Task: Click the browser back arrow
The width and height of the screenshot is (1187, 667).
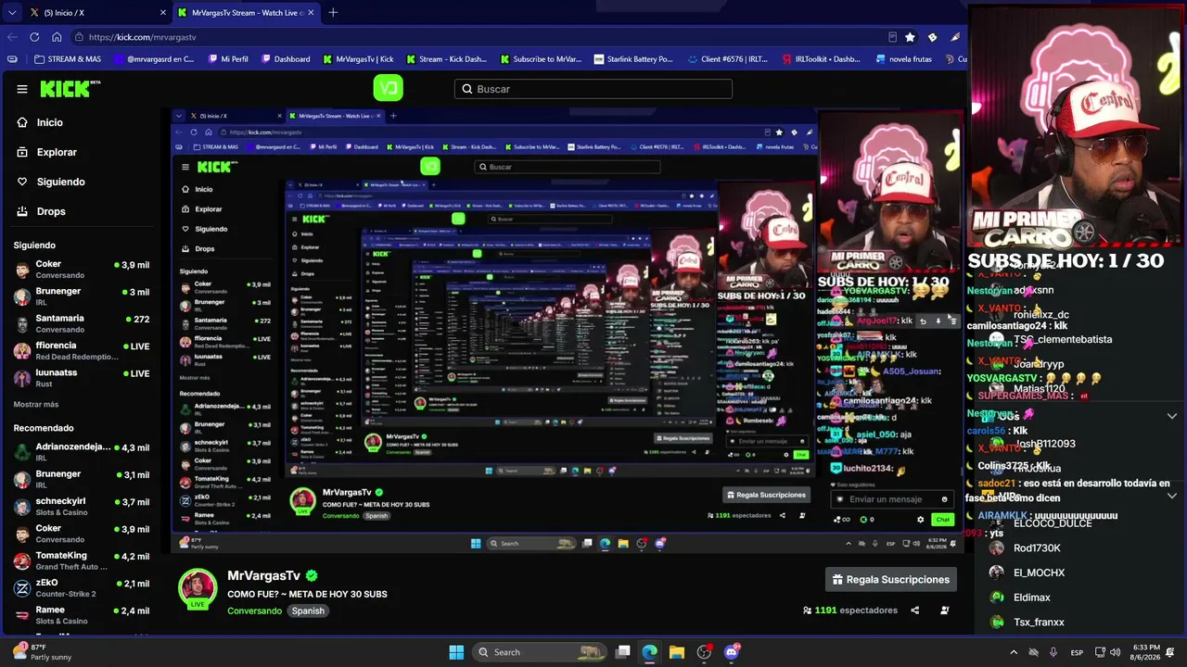Action: coord(12,37)
